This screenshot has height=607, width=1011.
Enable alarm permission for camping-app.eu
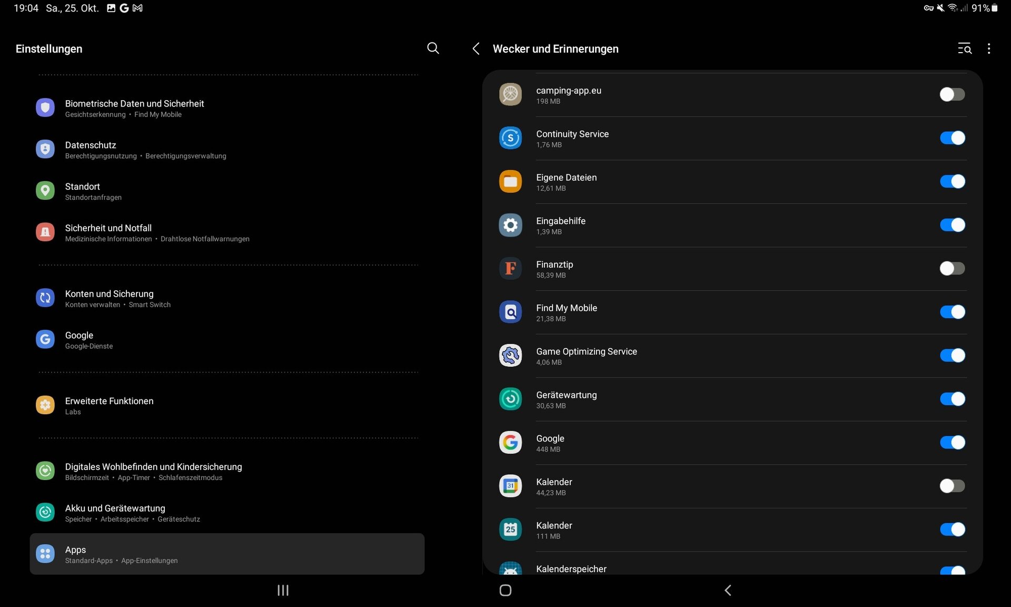tap(952, 94)
